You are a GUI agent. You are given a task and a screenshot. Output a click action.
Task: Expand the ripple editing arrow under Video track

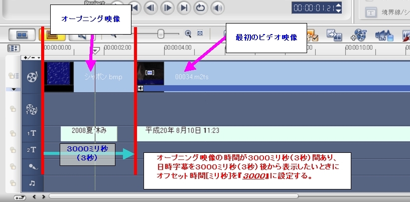[x=14, y=89]
